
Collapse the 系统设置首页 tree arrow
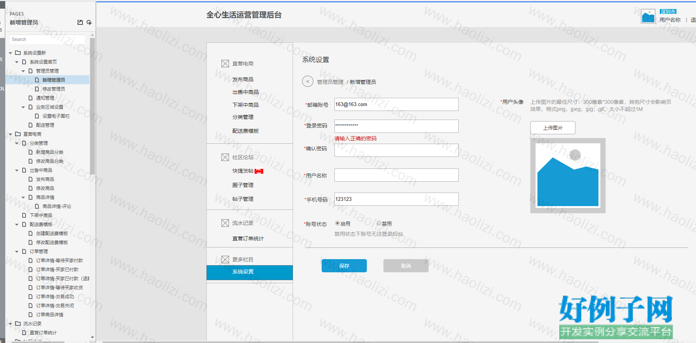coord(17,62)
